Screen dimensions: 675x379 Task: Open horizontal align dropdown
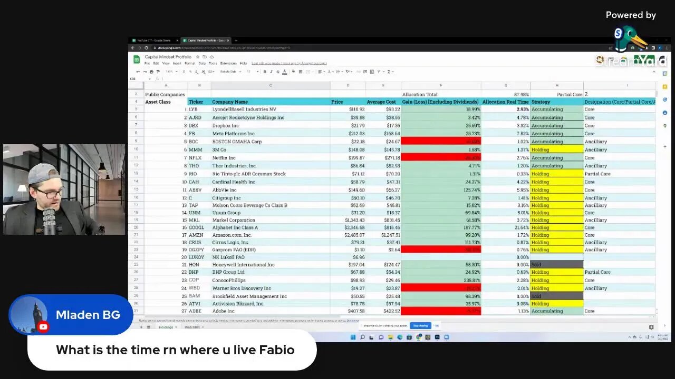click(322, 72)
